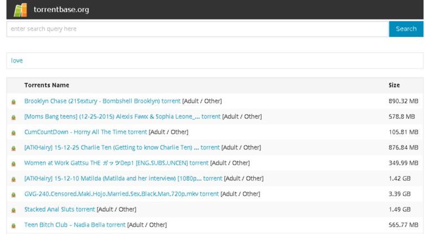The width and height of the screenshot is (430, 234).
Task: Click the download icon beside Teen Bitch Club row
Action: pos(13,226)
